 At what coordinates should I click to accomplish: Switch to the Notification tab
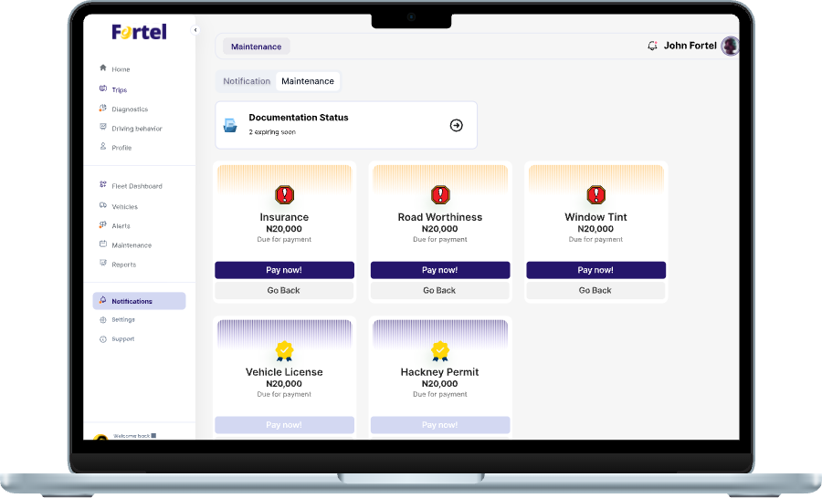coord(247,81)
